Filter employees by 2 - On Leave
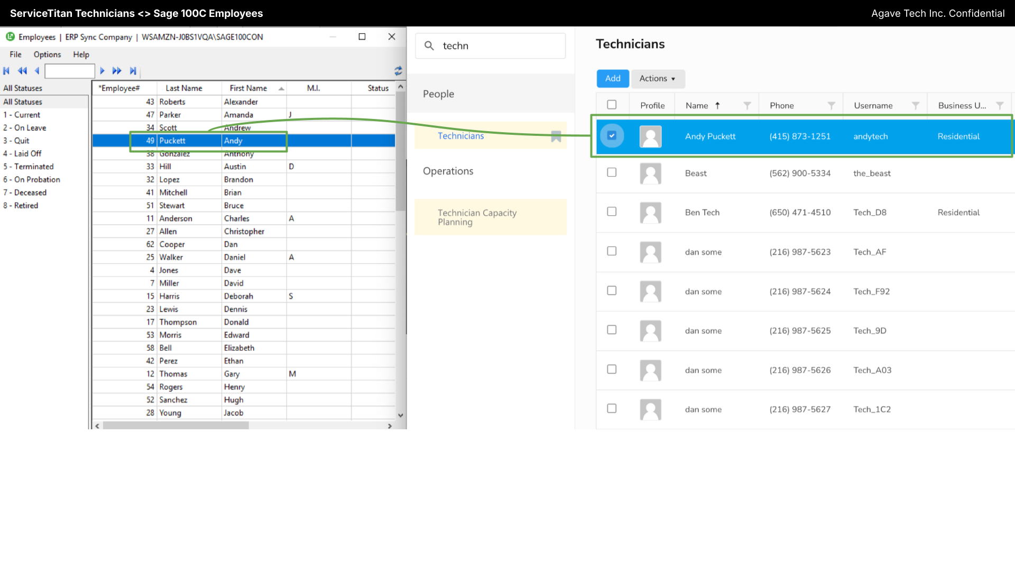This screenshot has width=1015, height=571. tap(25, 128)
